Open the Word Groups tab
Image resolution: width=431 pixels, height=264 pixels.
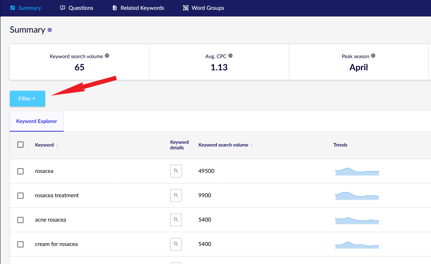204,8
